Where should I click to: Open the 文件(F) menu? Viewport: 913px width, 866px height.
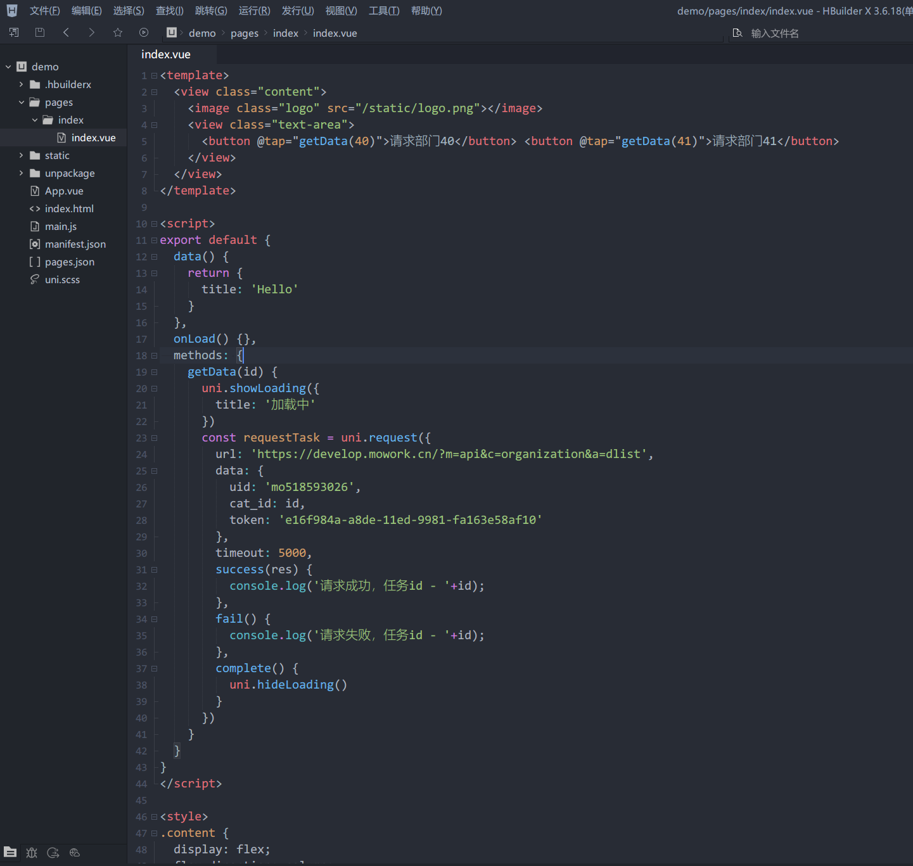(45, 11)
